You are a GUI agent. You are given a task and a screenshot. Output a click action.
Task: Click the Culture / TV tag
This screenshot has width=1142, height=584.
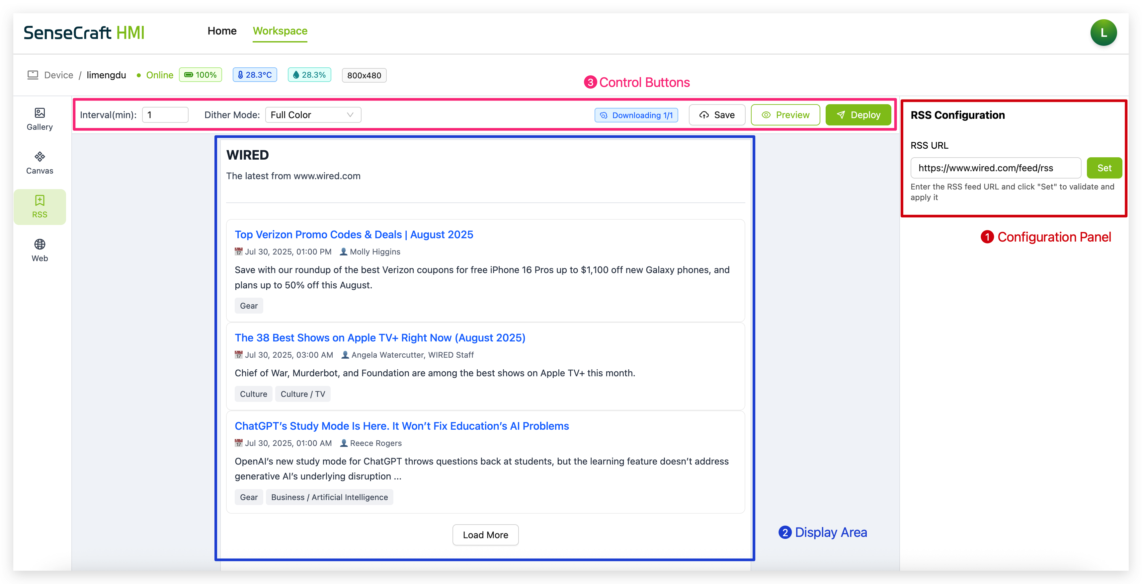coord(303,394)
